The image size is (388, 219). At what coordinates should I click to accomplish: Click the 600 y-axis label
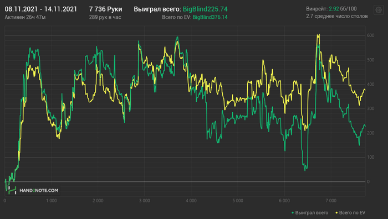(x=370, y=35)
